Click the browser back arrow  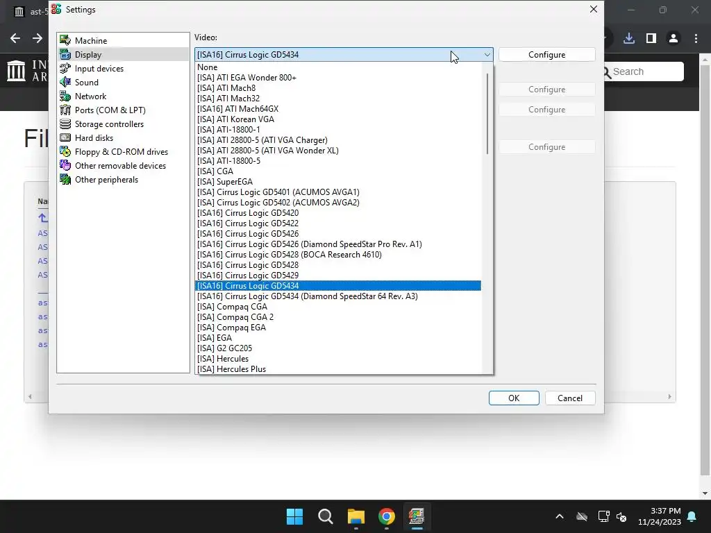(x=15, y=38)
